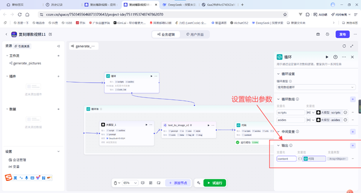Screen dimensions: 361x193
Task: Add a new 数据 resource
Action: [x=58, y=109]
